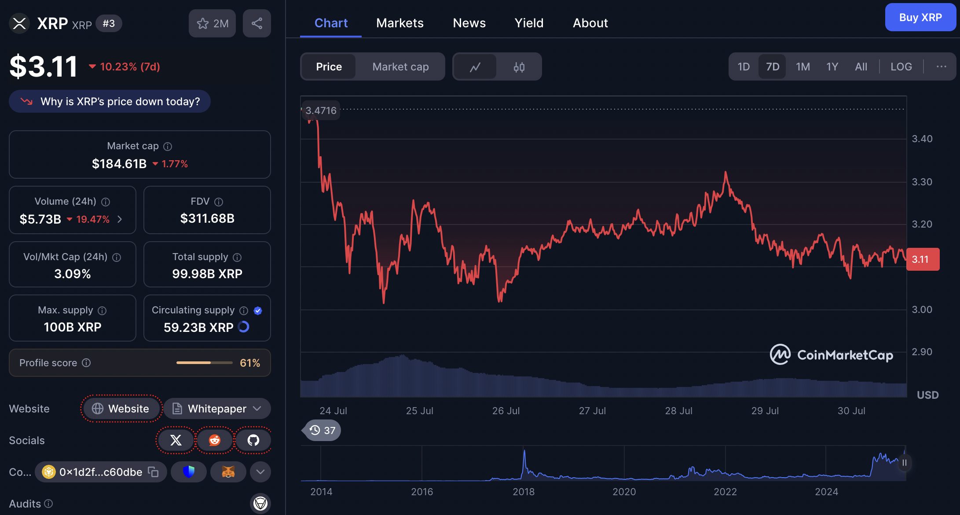Open the News tab
Viewport: 960px width, 515px height.
469,23
